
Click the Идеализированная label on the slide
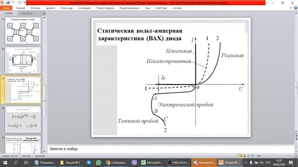[x=169, y=61]
